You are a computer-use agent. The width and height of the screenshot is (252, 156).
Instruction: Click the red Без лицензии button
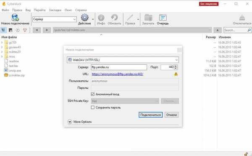209,4
